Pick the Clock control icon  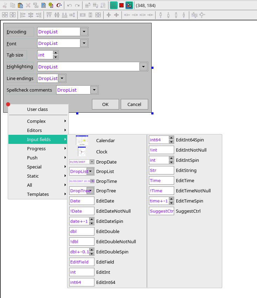tap(82, 152)
